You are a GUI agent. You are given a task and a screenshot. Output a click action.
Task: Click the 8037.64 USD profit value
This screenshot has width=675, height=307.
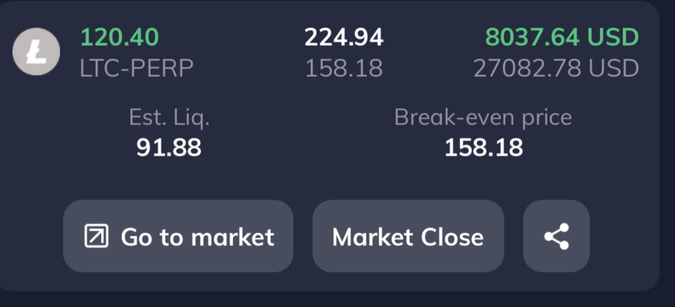(x=562, y=37)
